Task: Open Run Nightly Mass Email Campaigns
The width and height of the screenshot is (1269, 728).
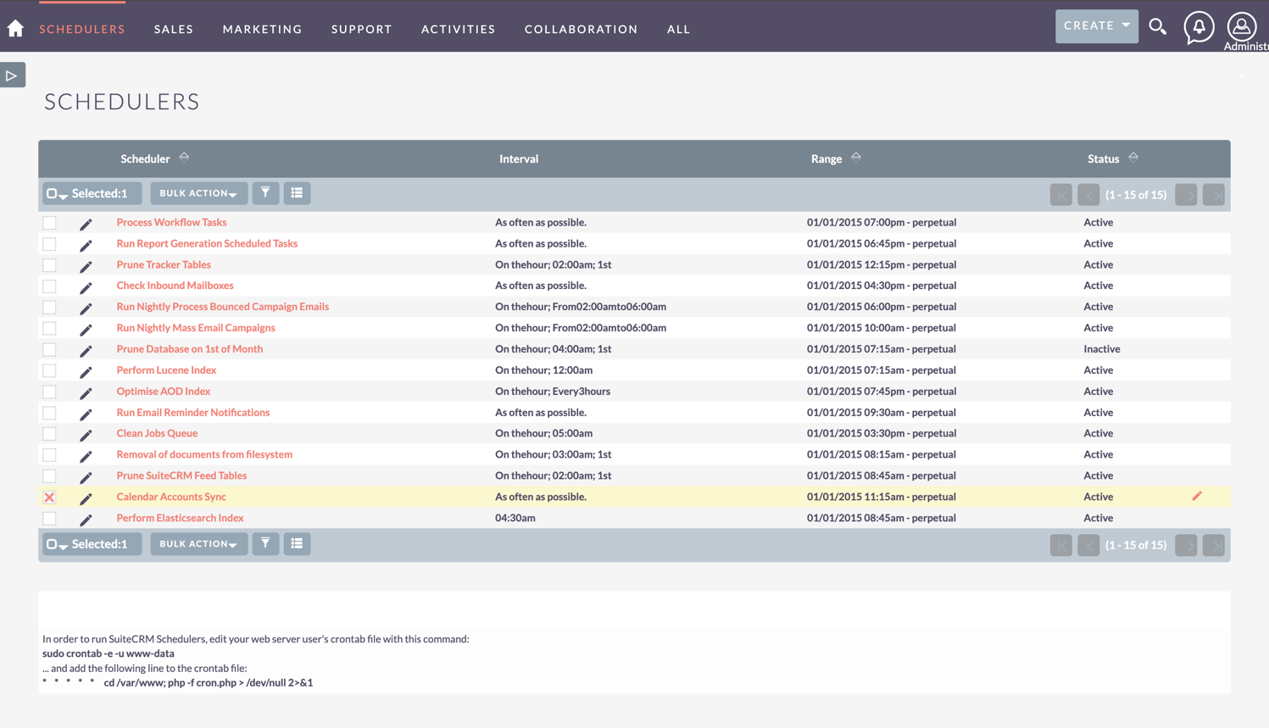Action: coord(196,327)
